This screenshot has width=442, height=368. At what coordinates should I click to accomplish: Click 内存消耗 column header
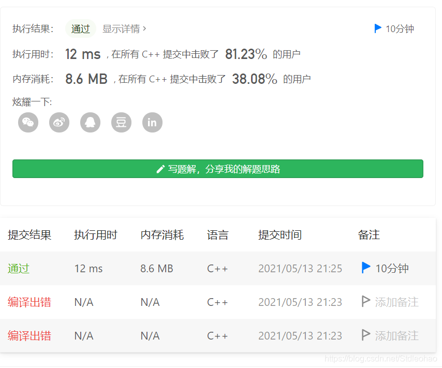tap(162, 235)
